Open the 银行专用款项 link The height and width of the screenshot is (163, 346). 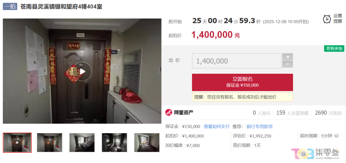[259, 126]
